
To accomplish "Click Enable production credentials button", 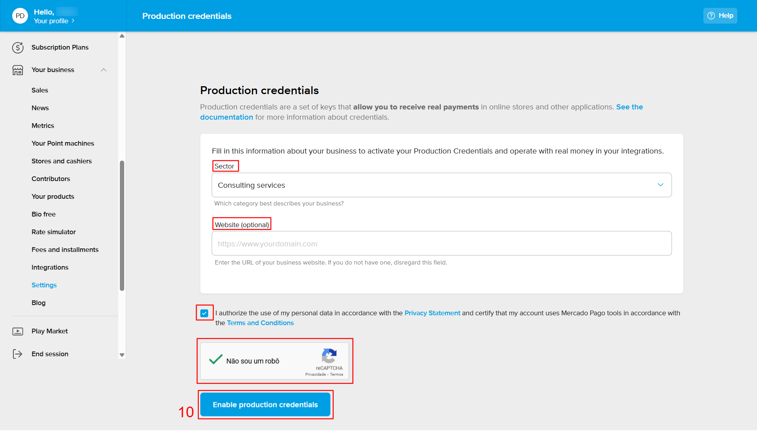I will pyautogui.click(x=265, y=405).
